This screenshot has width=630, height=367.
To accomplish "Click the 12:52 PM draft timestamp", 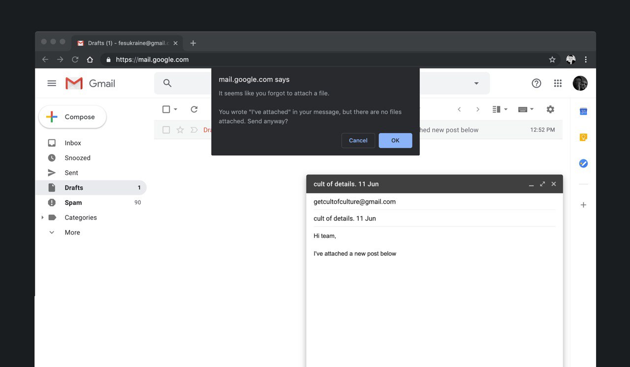I will click(542, 130).
